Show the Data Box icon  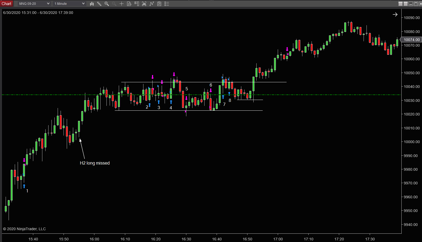[129, 3]
